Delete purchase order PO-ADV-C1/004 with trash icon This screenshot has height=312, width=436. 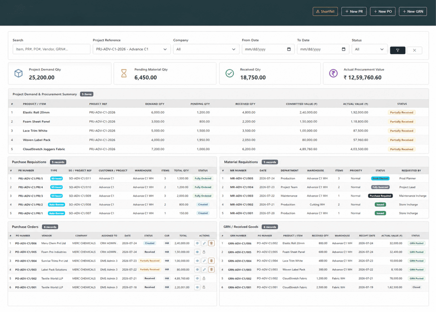click(x=211, y=261)
